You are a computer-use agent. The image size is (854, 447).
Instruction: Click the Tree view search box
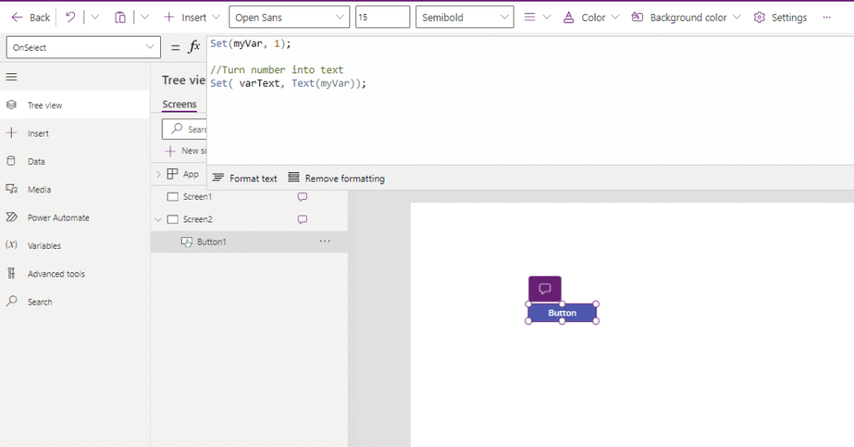184,129
